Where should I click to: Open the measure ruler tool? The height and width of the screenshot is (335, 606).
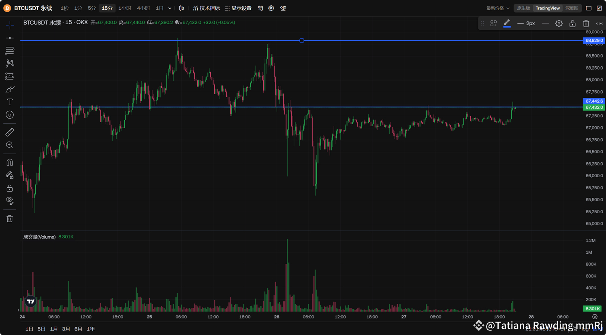click(x=10, y=131)
